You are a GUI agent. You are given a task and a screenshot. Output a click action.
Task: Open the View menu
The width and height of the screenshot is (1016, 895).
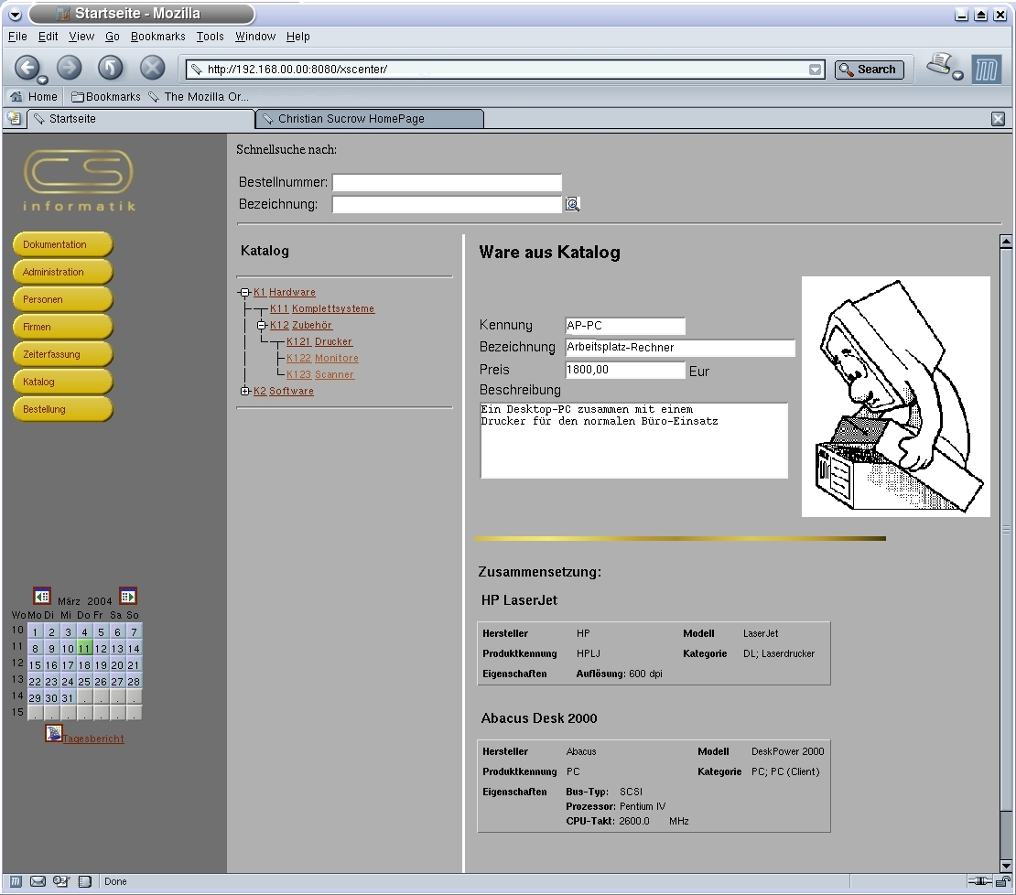pos(81,37)
